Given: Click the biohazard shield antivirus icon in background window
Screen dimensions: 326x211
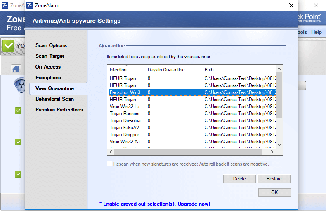Looking at the screenshot, I should pos(20,85).
